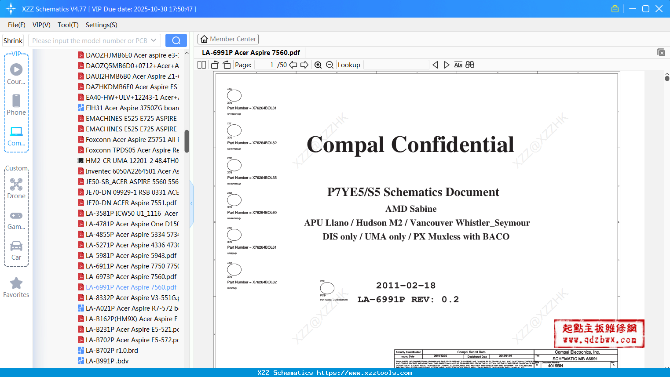The height and width of the screenshot is (377, 670).
Task: Open the Tool(T) menu
Action: point(68,25)
